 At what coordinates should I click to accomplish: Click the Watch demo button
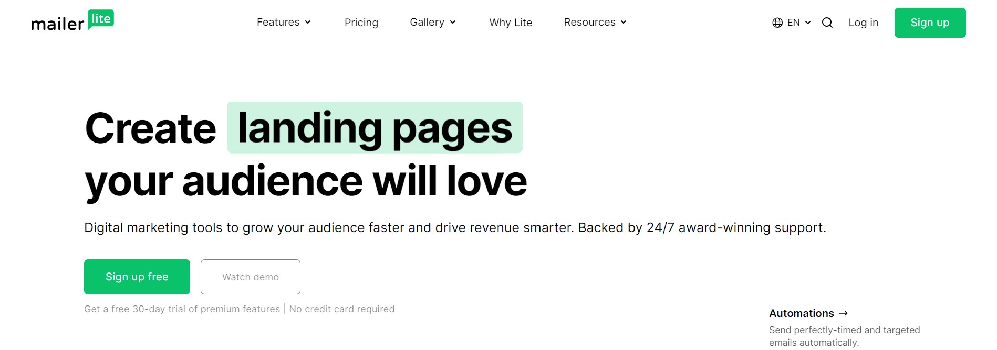(x=251, y=277)
